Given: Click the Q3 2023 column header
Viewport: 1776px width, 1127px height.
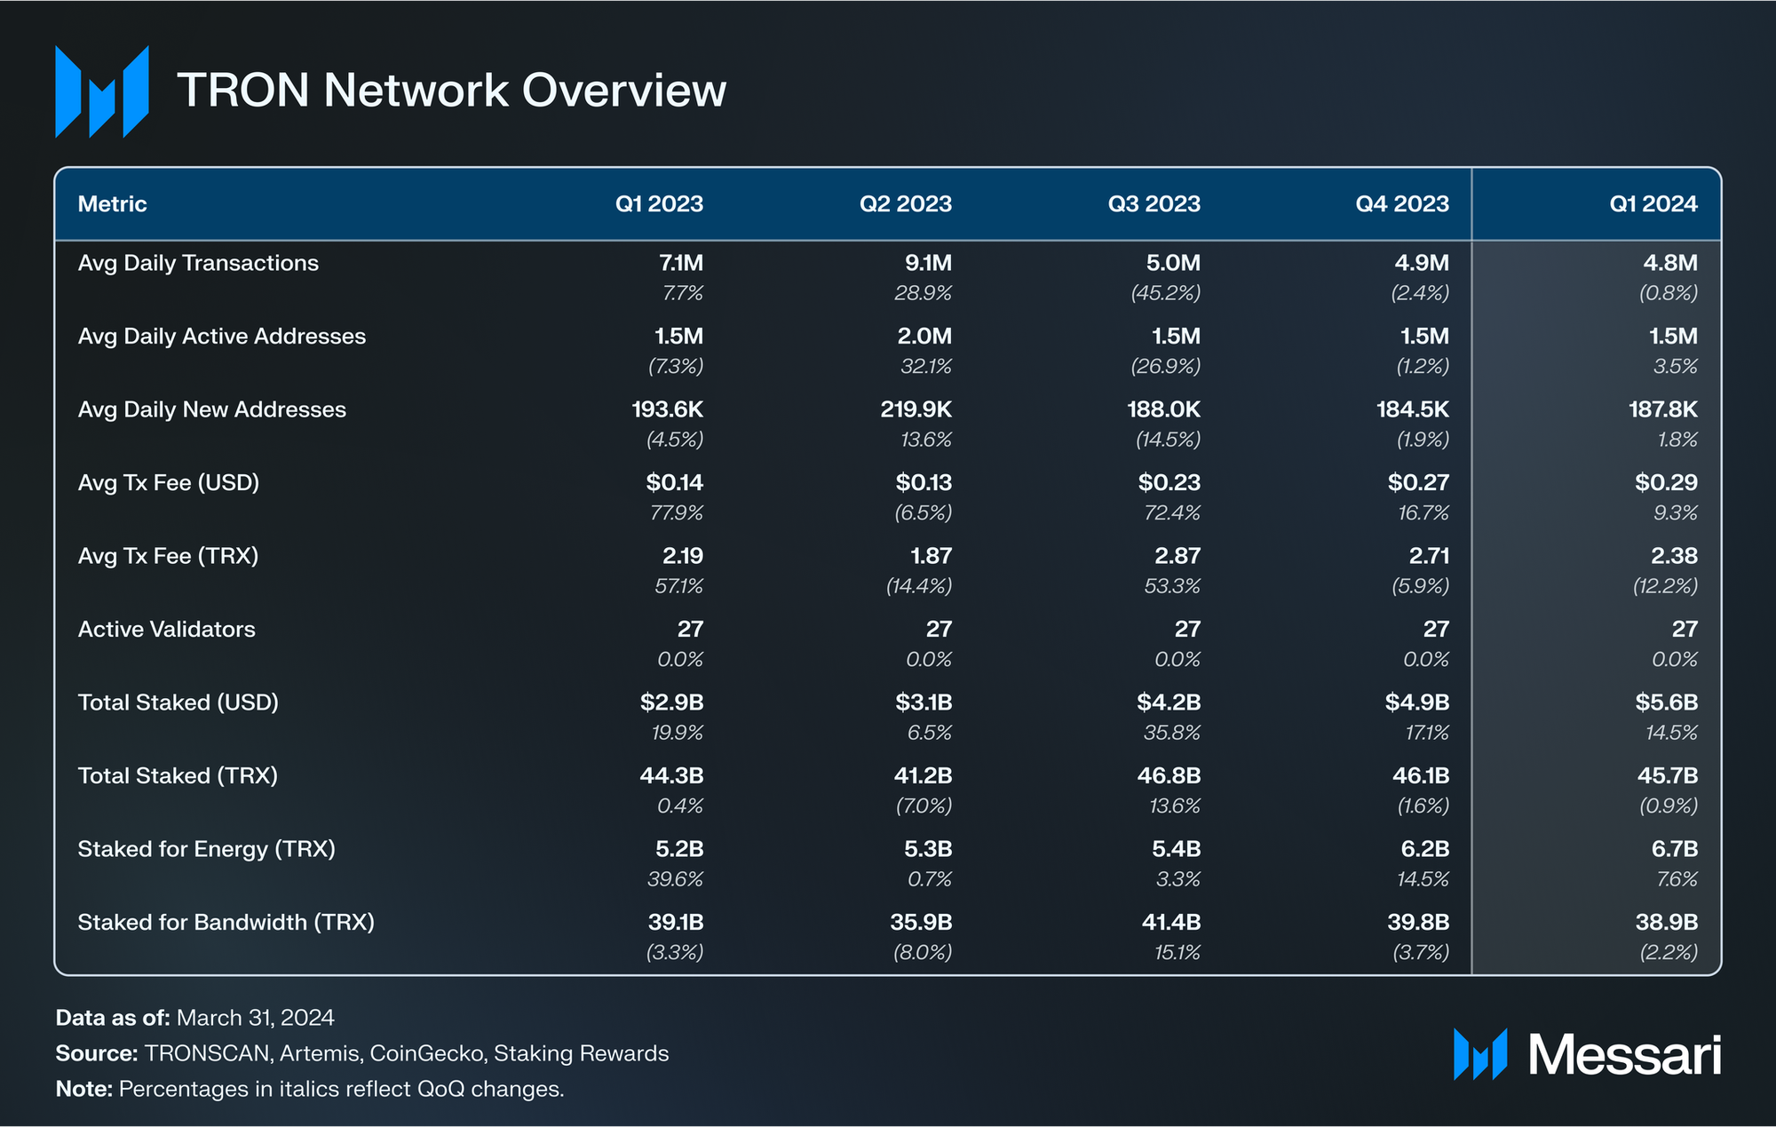Looking at the screenshot, I should tap(1154, 204).
